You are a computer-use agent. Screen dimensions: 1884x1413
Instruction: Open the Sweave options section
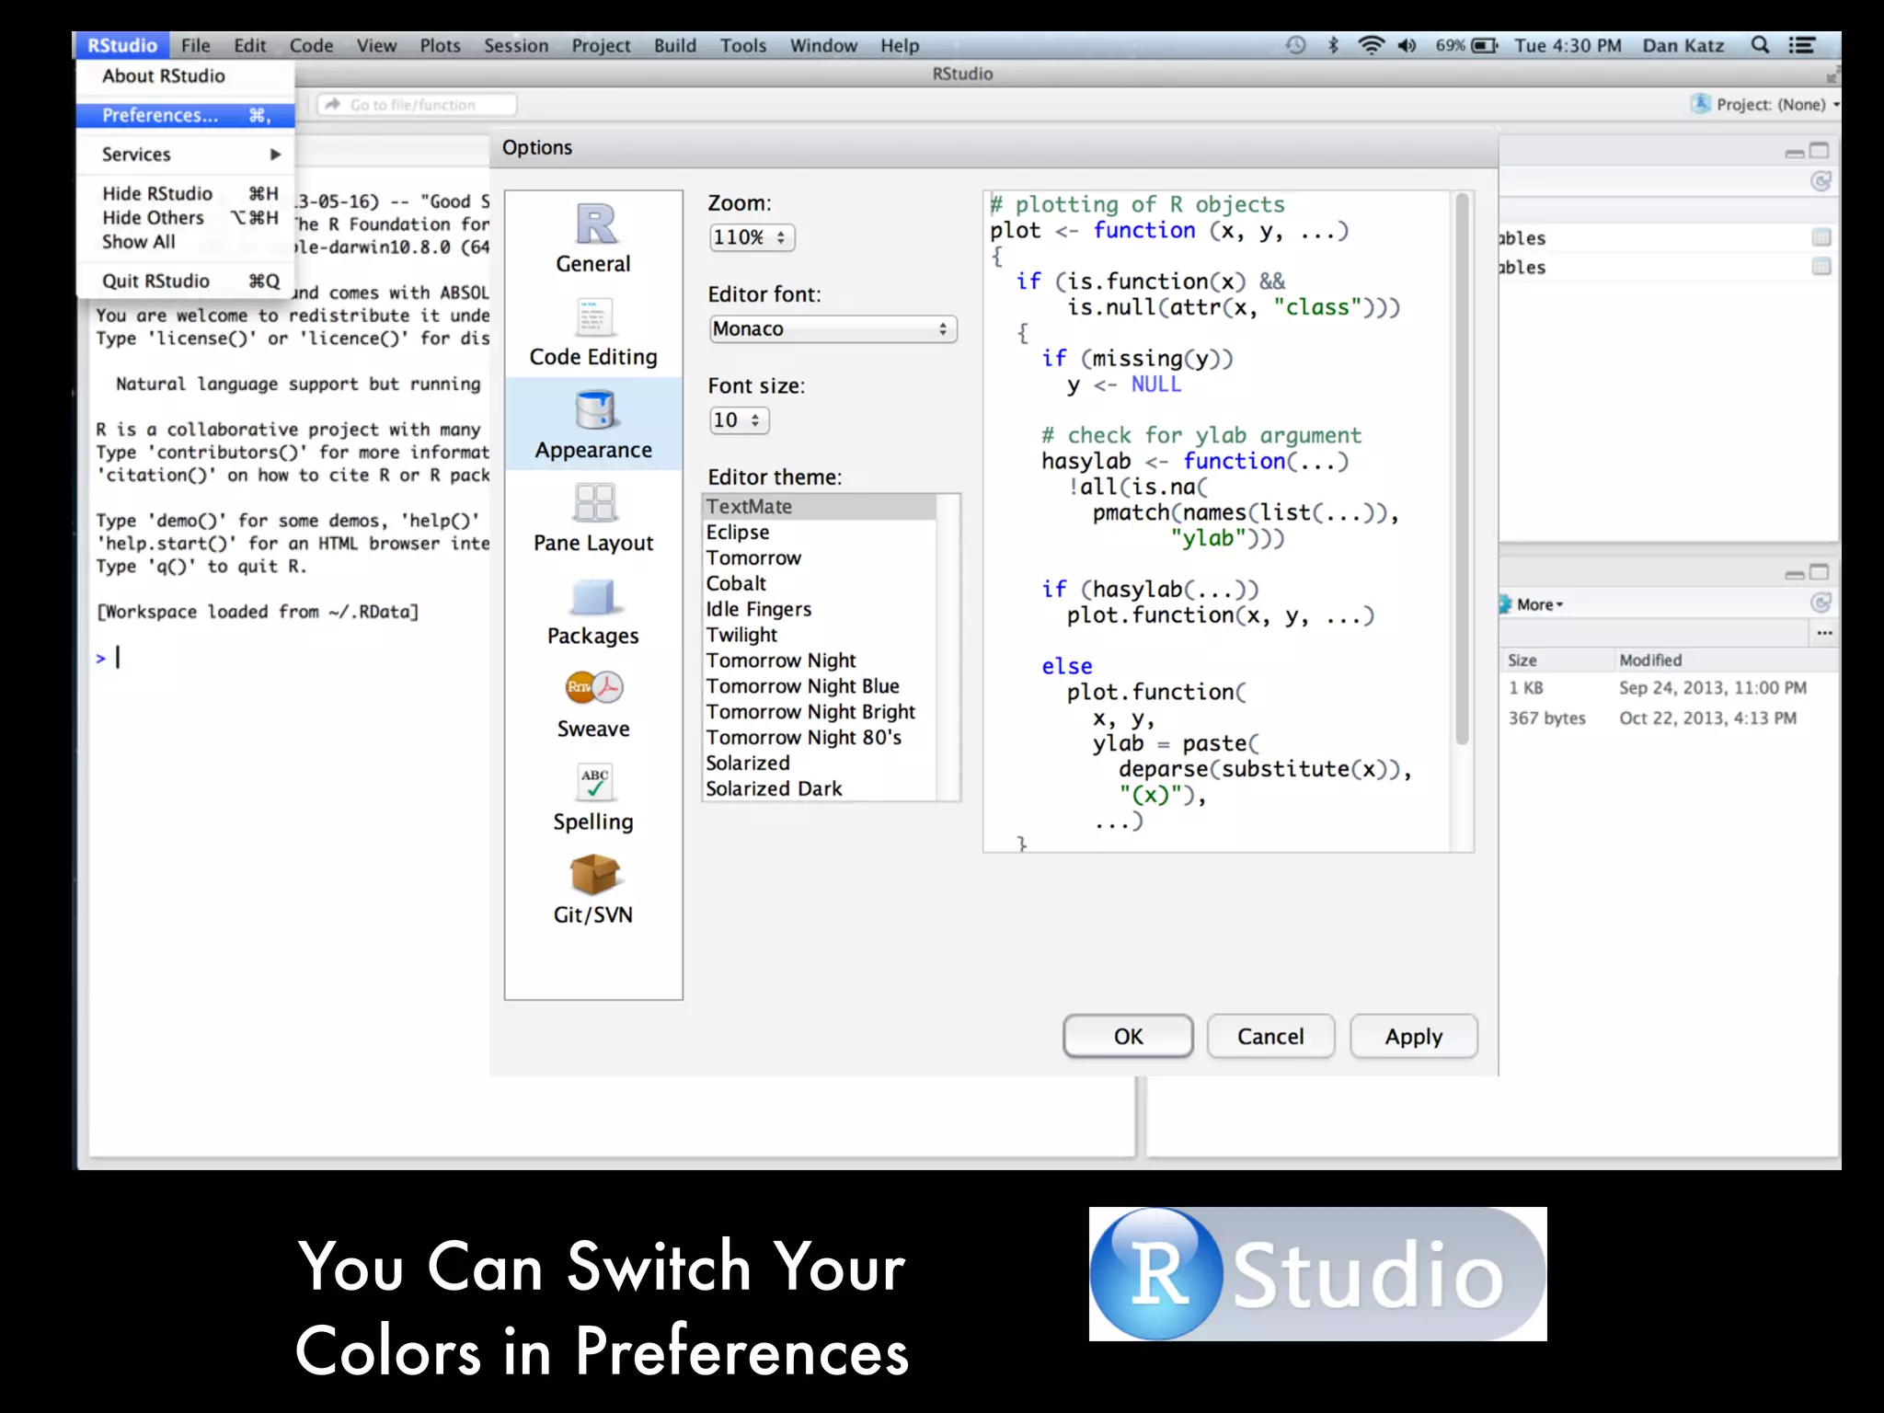[x=593, y=704]
